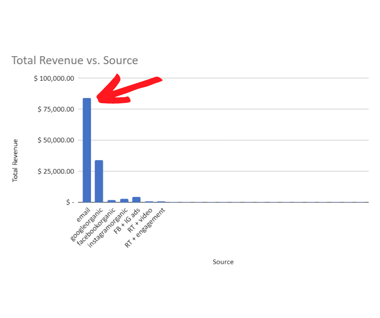Select the FB + IG ads bar
The width and height of the screenshot is (380, 318).
[x=136, y=199]
